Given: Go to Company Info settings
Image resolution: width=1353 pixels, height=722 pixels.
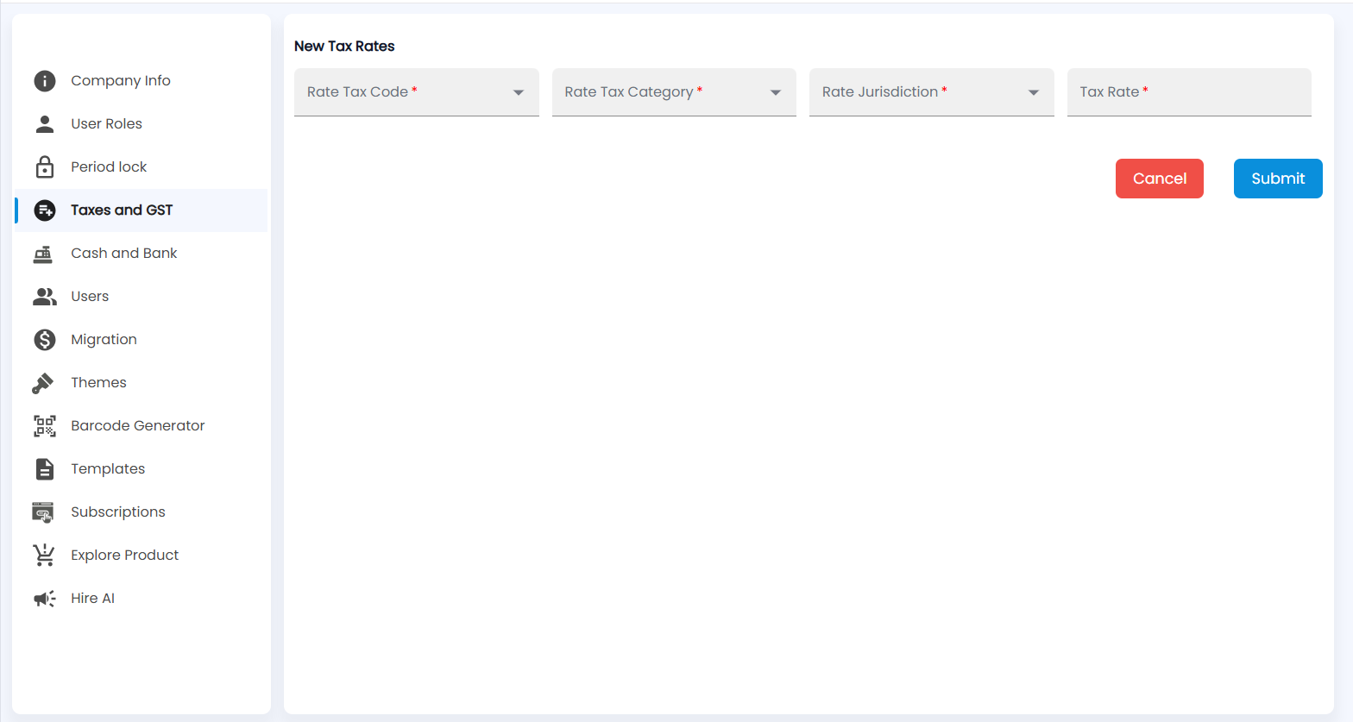Looking at the screenshot, I should click(x=142, y=81).
